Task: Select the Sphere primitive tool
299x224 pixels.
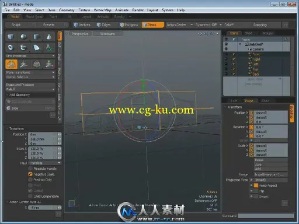Action: (x=23, y=37)
